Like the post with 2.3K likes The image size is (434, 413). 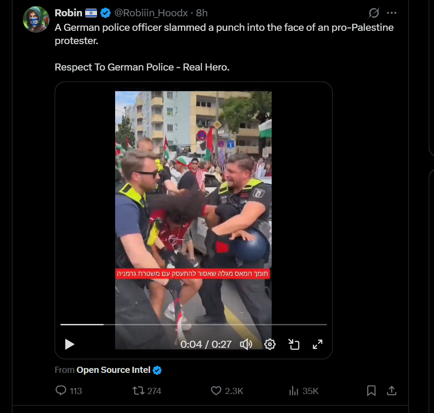(227, 391)
